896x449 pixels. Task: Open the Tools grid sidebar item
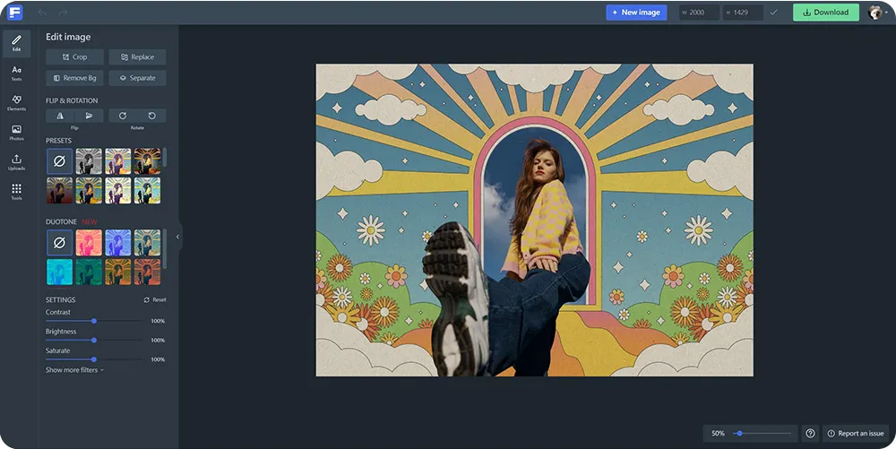point(16,192)
